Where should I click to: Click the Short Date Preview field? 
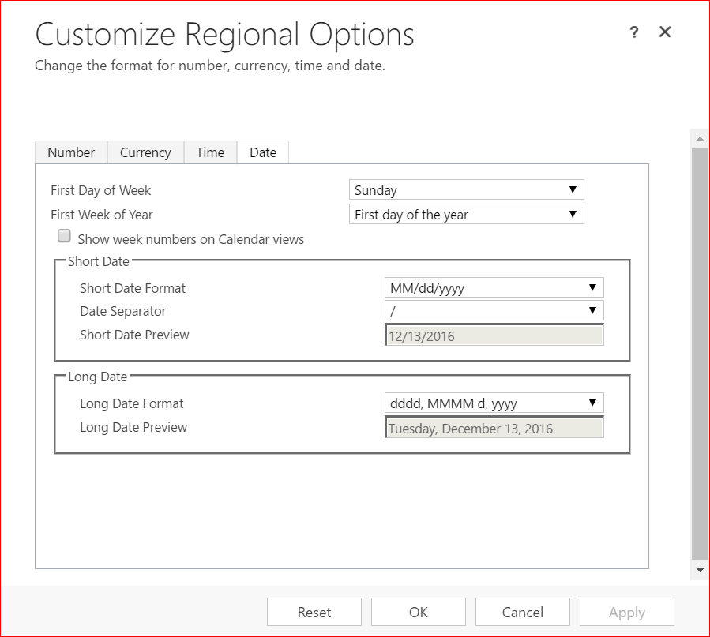point(494,336)
